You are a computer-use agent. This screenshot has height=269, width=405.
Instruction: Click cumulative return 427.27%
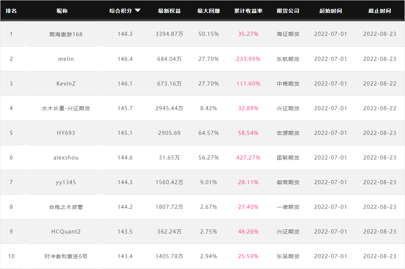248,158
